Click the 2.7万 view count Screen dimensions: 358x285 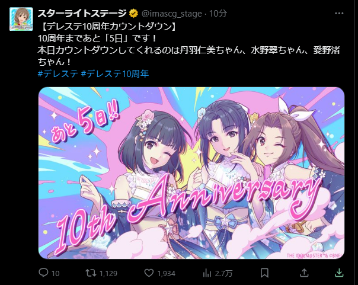pos(223,273)
